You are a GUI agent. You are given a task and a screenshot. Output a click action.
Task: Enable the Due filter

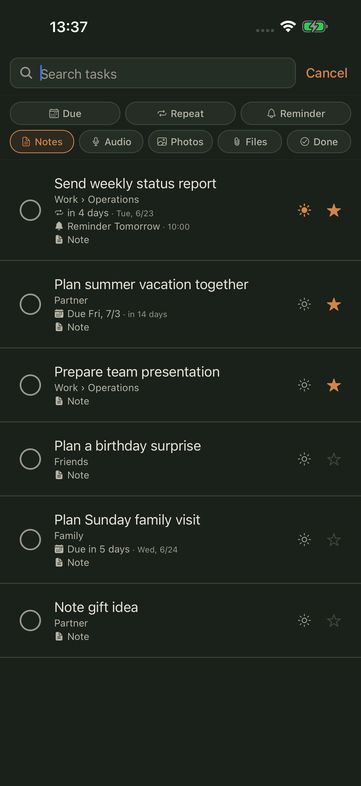(65, 113)
